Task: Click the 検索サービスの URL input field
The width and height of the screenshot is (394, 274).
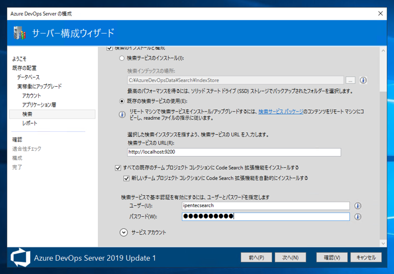Action: [x=234, y=152]
